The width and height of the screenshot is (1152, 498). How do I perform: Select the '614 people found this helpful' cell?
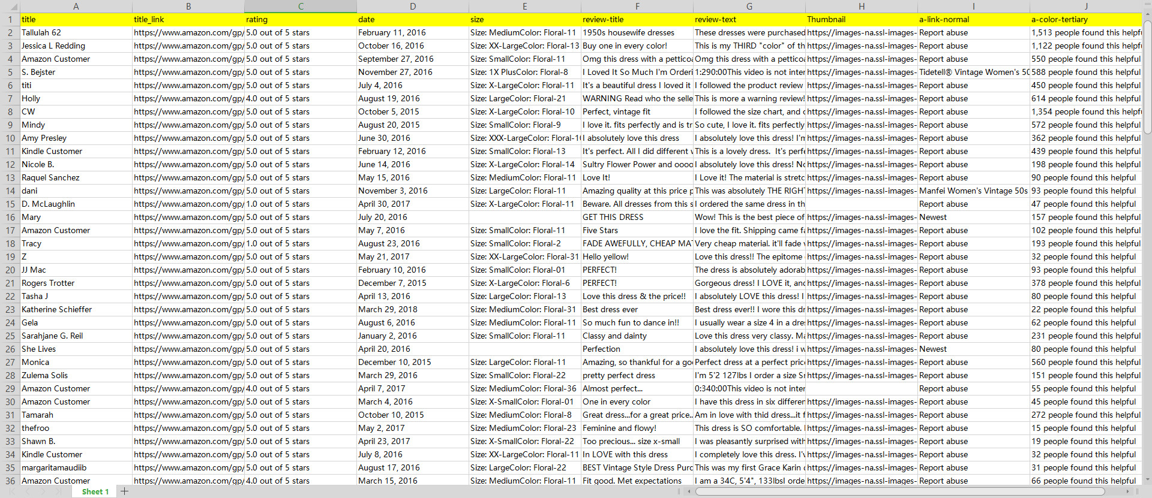coord(1086,98)
